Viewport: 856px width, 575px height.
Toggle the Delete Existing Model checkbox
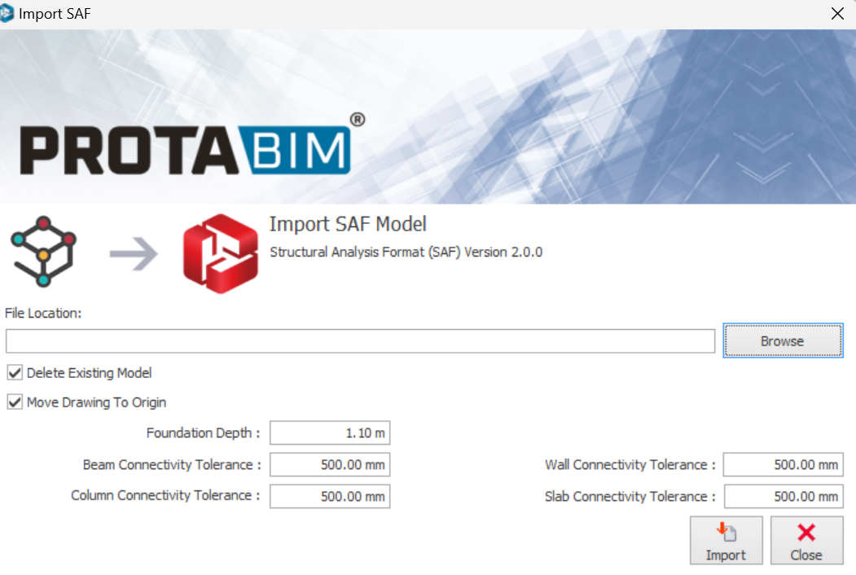tap(15, 373)
